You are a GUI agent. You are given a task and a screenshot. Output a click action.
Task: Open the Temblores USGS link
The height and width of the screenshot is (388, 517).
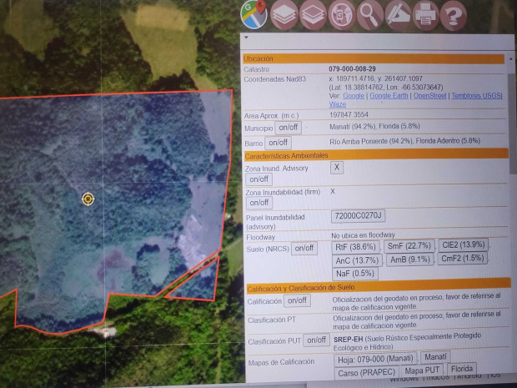pyautogui.click(x=476, y=96)
